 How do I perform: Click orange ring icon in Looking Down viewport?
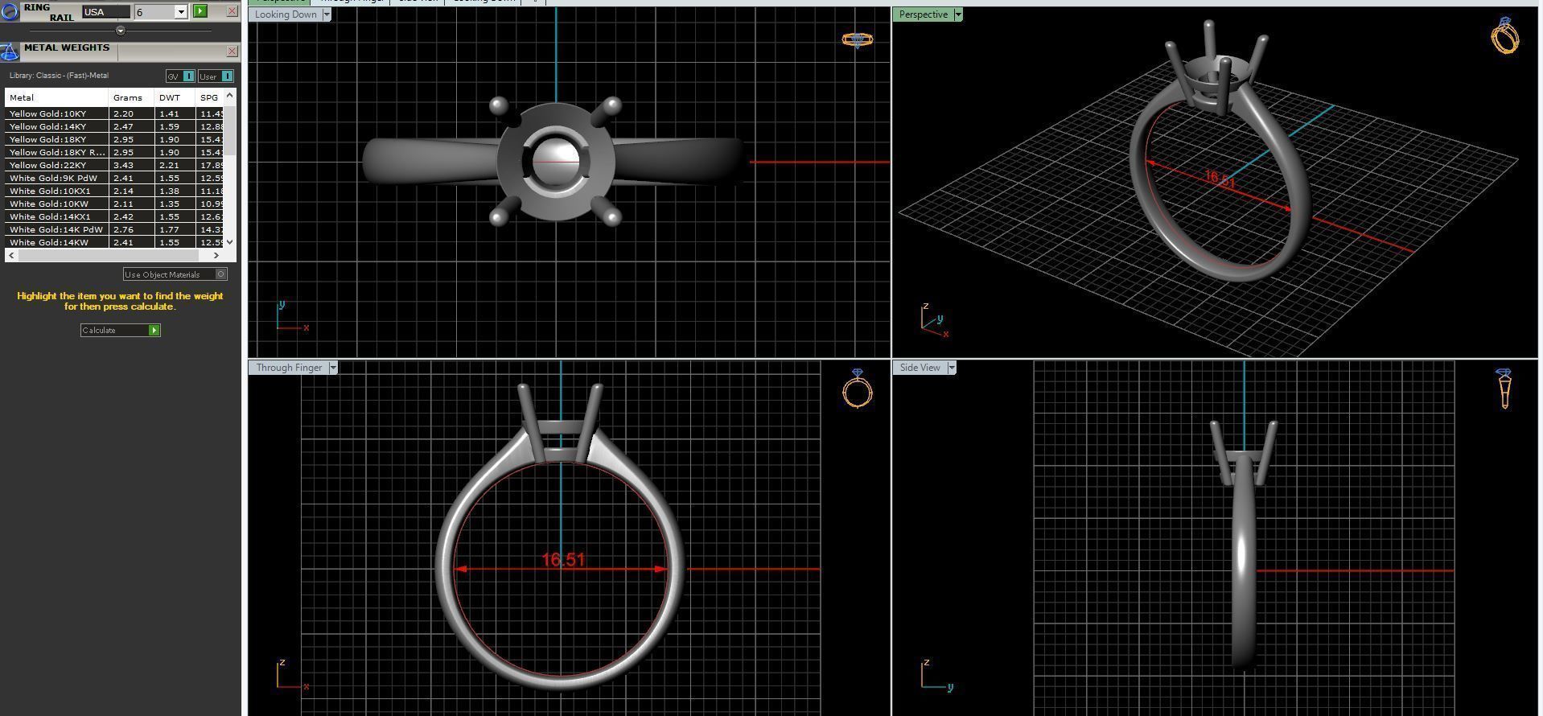858,39
